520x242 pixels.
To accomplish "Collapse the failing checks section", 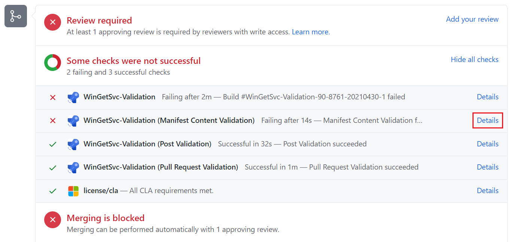I will [x=474, y=59].
